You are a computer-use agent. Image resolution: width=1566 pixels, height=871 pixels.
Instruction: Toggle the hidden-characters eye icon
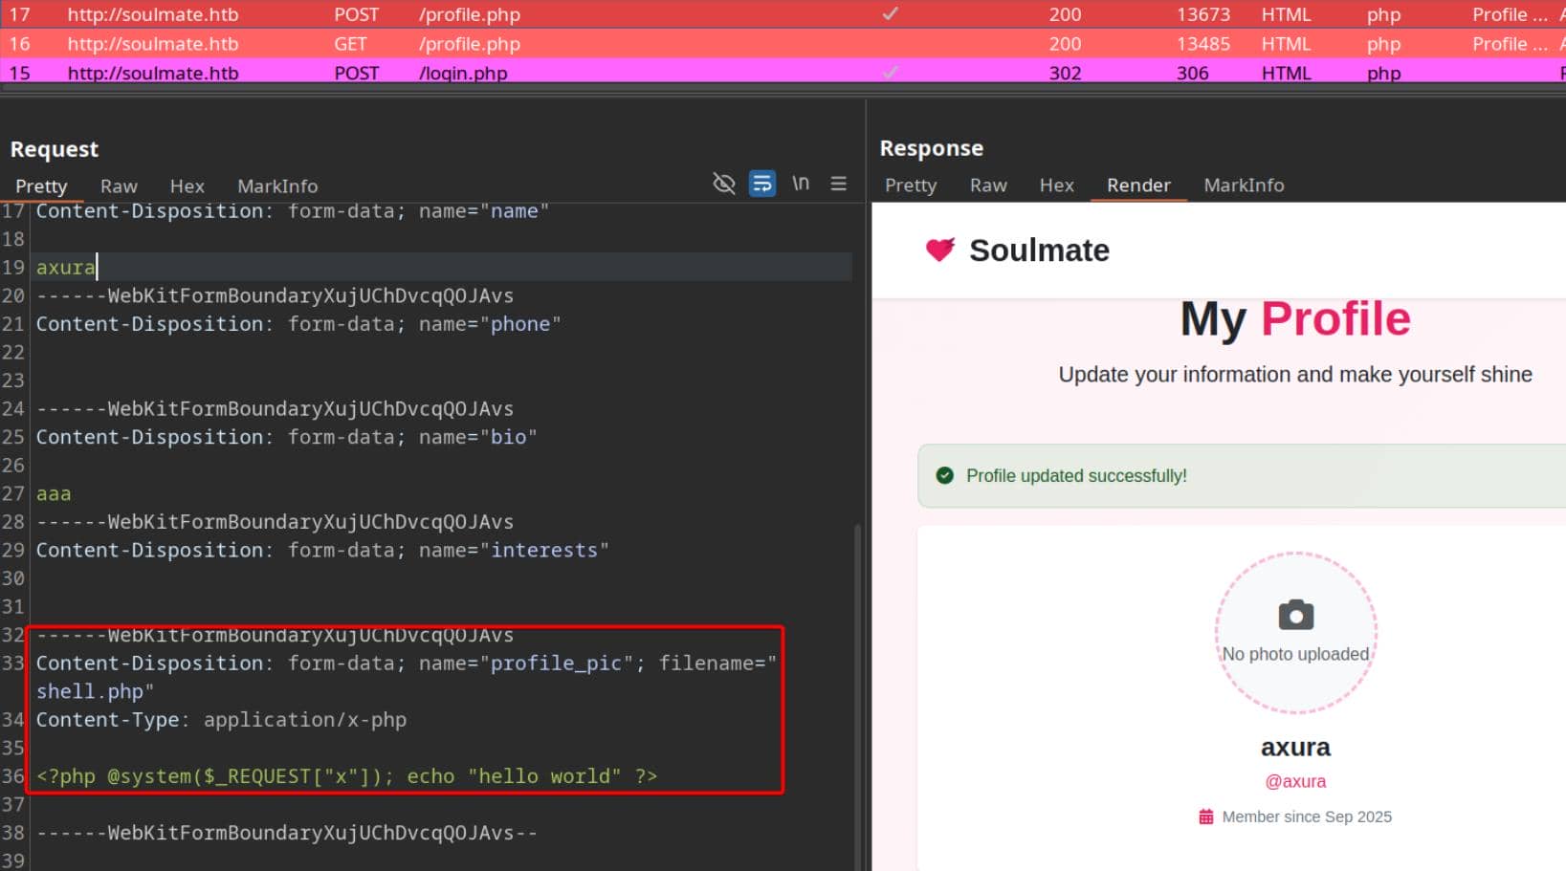(724, 183)
